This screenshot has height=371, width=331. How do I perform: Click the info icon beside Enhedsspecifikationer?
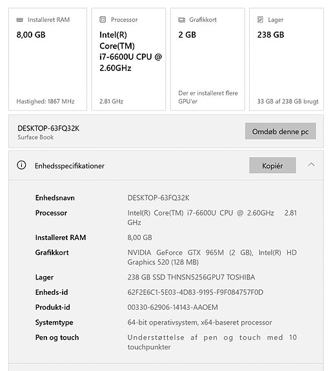pyautogui.click(x=21, y=165)
